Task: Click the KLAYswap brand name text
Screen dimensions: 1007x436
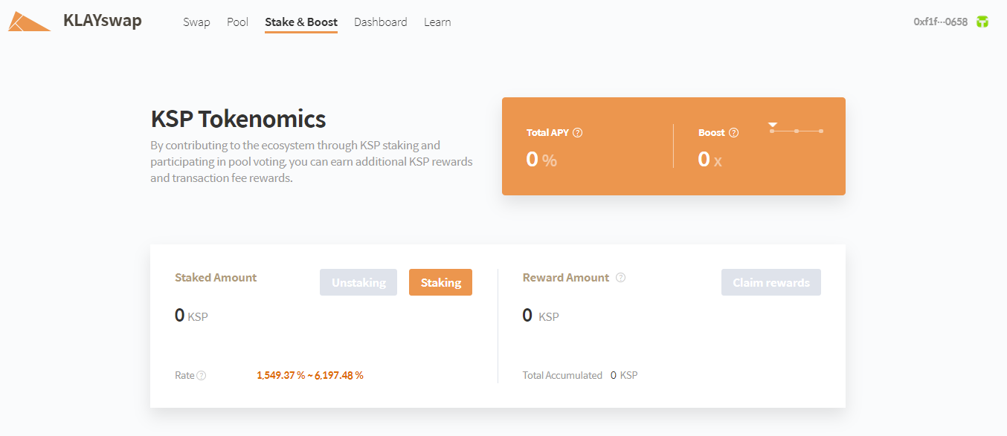Action: point(103,21)
